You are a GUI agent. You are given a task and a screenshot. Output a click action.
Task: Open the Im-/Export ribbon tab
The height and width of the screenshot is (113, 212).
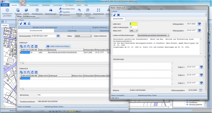pyautogui.click(x=69, y=5)
